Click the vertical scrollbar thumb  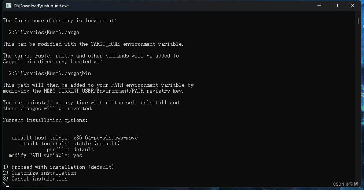coord(358,21)
